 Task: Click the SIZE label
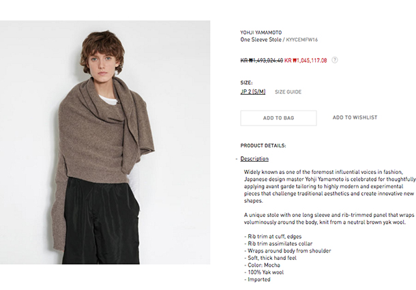[x=246, y=83]
